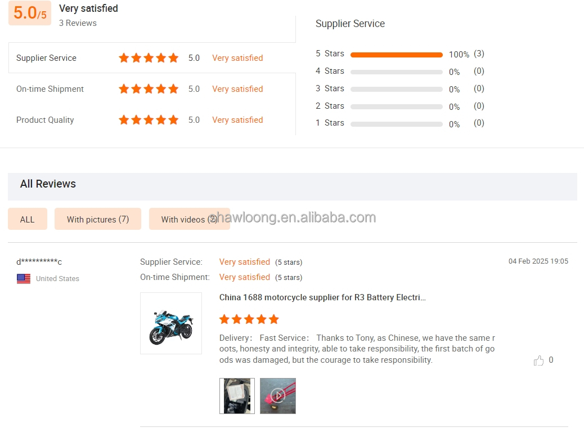Select the ALL reviews filter
Screen dimensions: 584x436
point(28,219)
